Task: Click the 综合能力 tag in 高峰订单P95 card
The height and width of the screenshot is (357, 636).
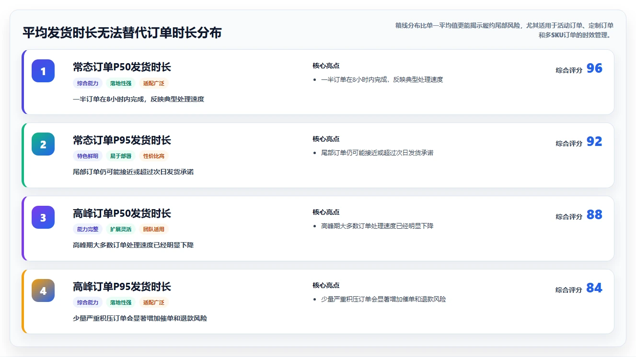Action: (x=88, y=302)
